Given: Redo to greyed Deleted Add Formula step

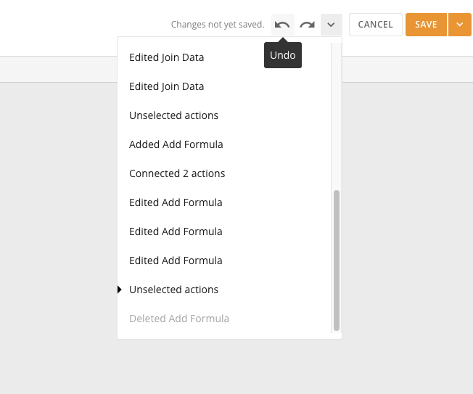Looking at the screenshot, I should coord(178,319).
